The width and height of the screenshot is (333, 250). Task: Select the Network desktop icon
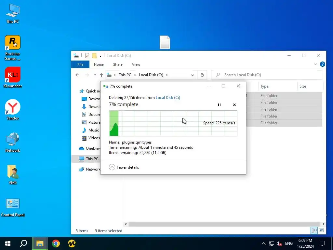coord(13,142)
